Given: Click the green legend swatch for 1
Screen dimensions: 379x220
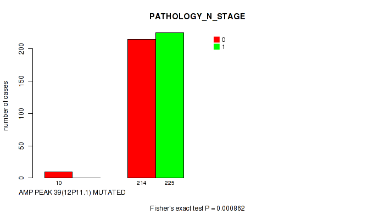Looking at the screenshot, I should click(x=216, y=47).
